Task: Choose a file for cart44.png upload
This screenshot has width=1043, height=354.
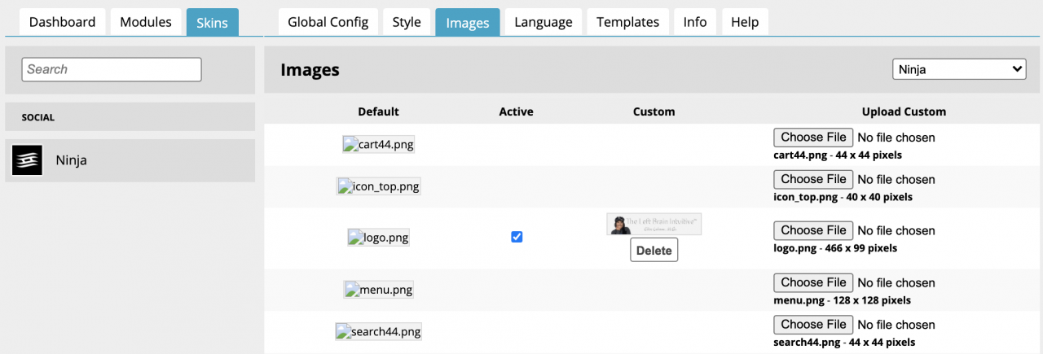Action: tap(813, 138)
